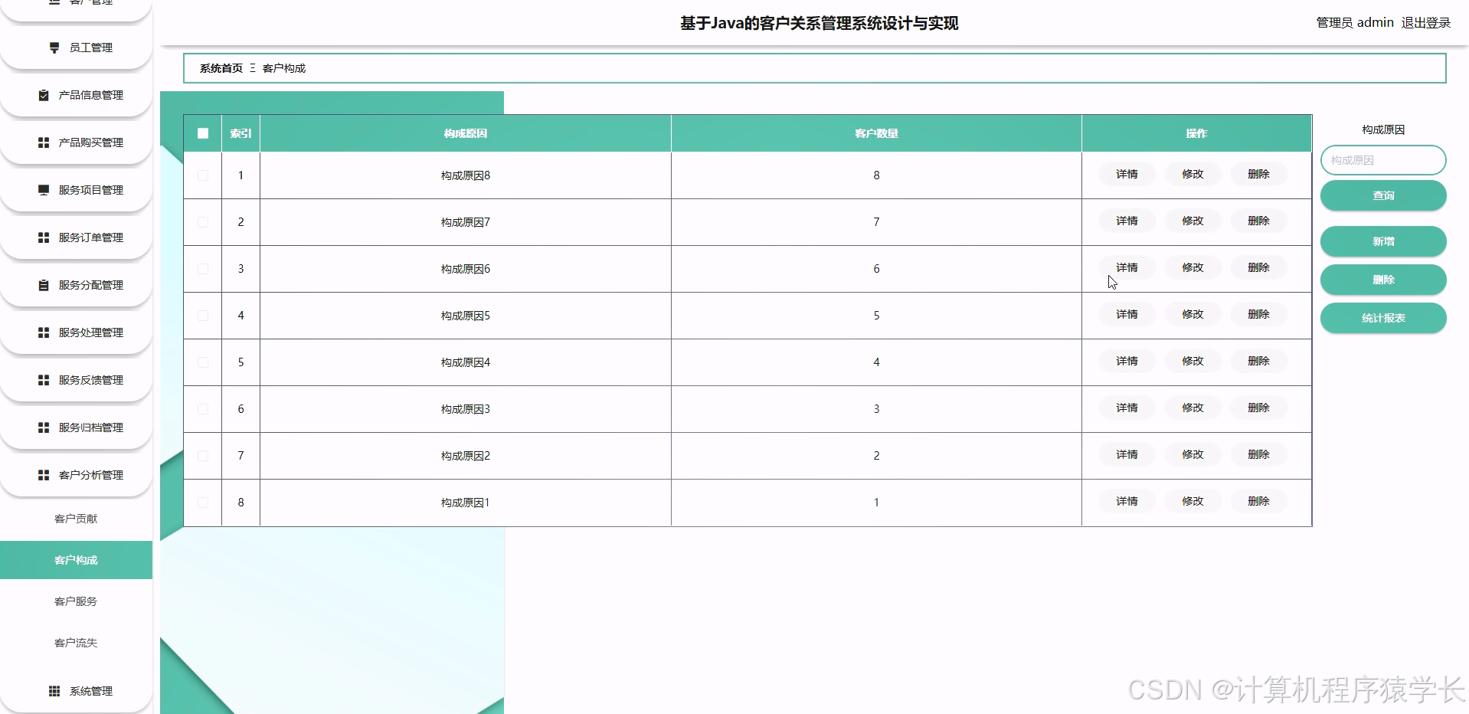Click the 构成原因 column header
Screen dimensions: 1469x714
click(x=466, y=133)
